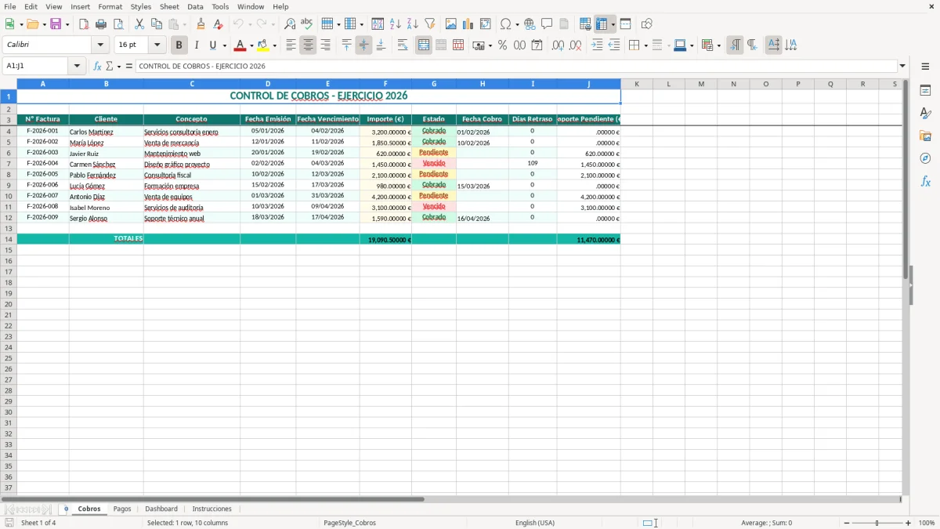This screenshot has height=529, width=940.
Task: Apply the red font color
Action: [x=240, y=45]
